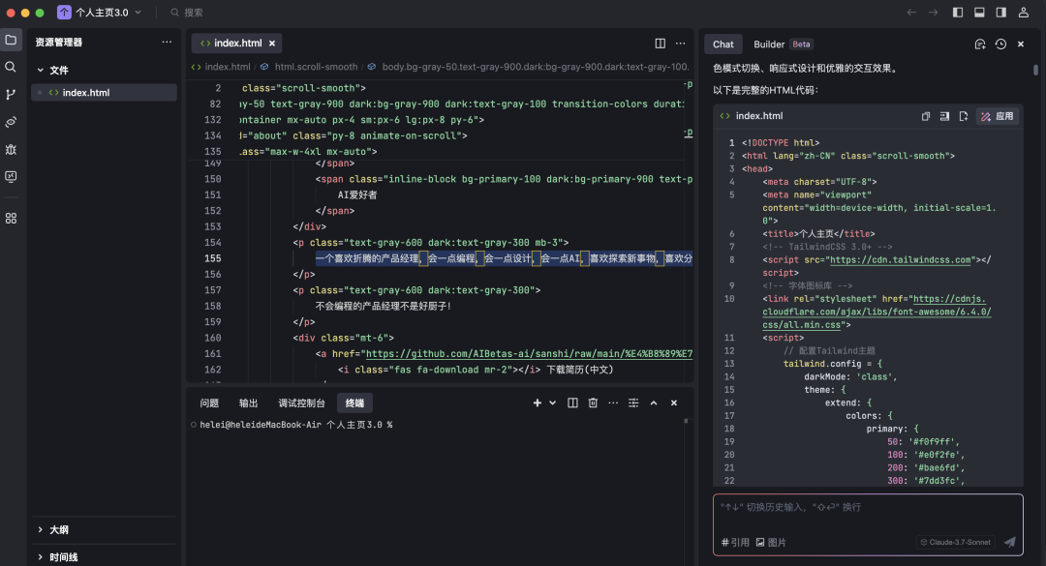Click the terminal prompt line helei@heleideMacBook-Air
Image resolution: width=1046 pixels, height=566 pixels.
[296, 425]
